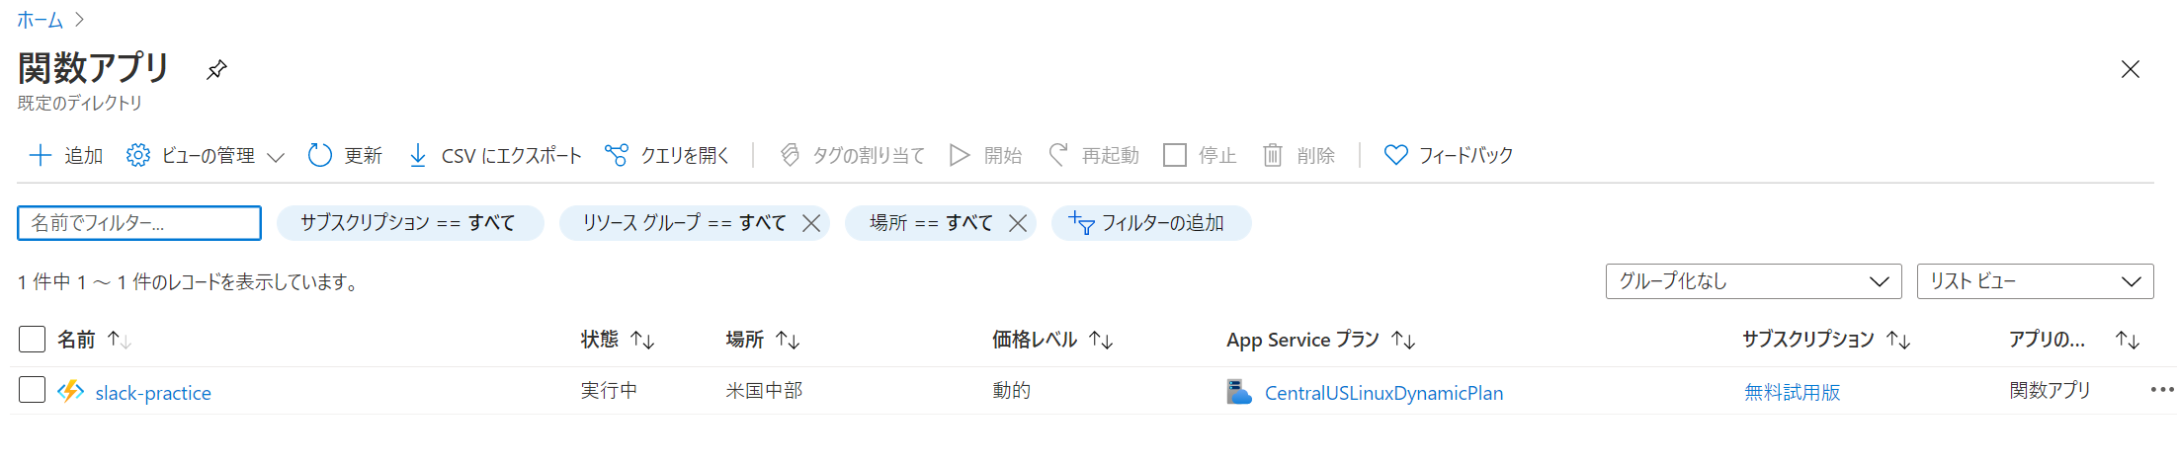Open the サブスクリプション == すべて filter
Image resolution: width=2177 pixels, height=463 pixels.
(x=409, y=223)
